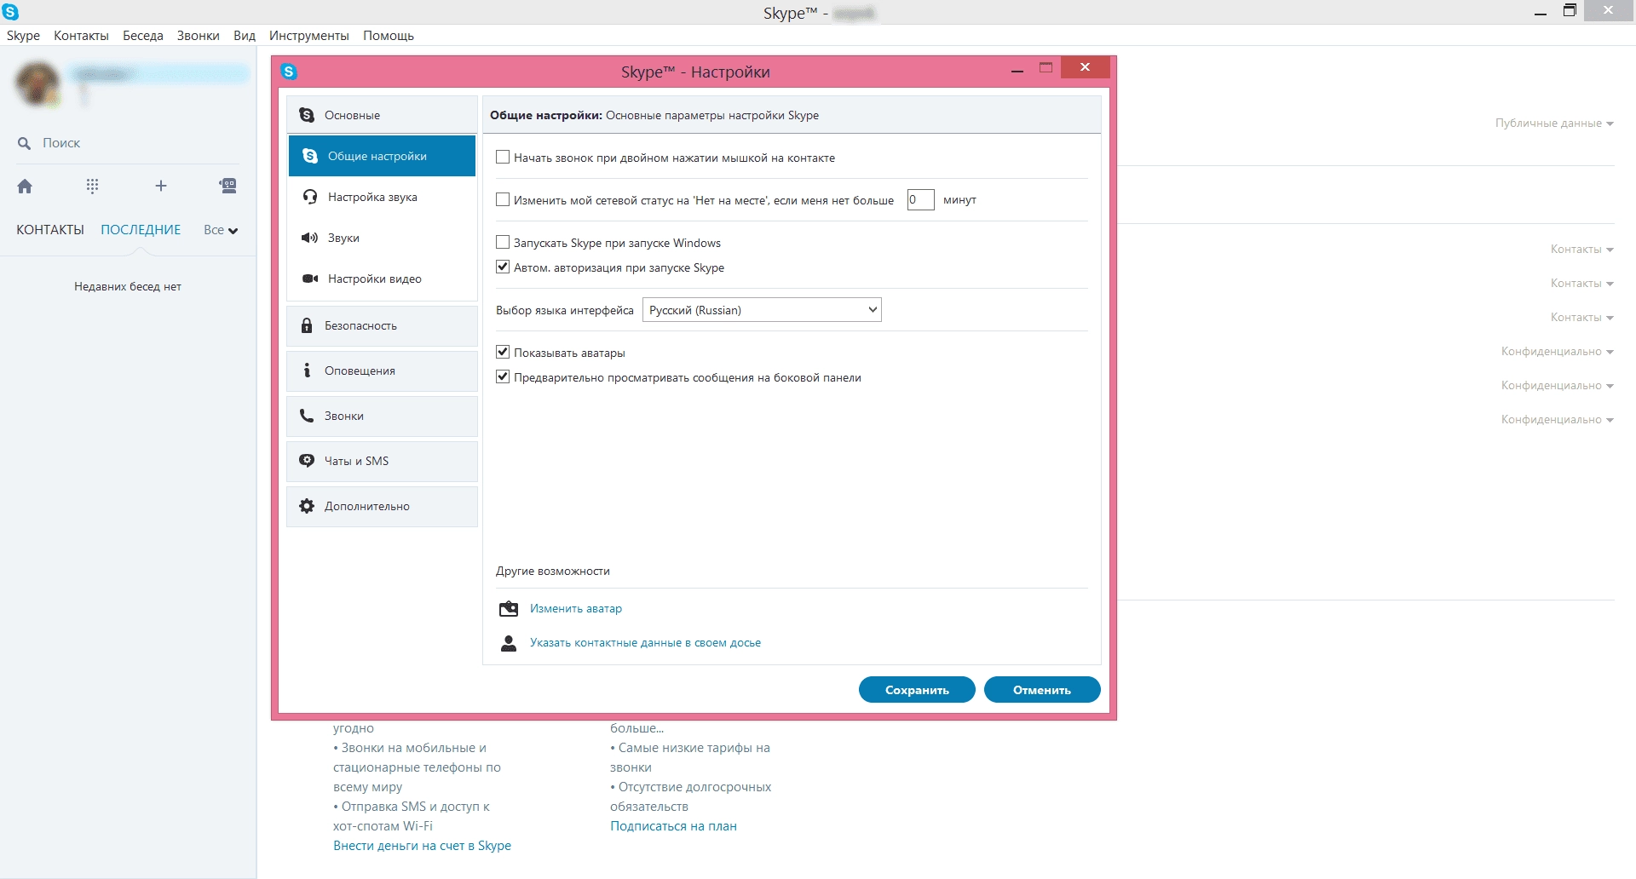
Task: Click the padlock icon for Безопасность
Action: click(x=307, y=325)
